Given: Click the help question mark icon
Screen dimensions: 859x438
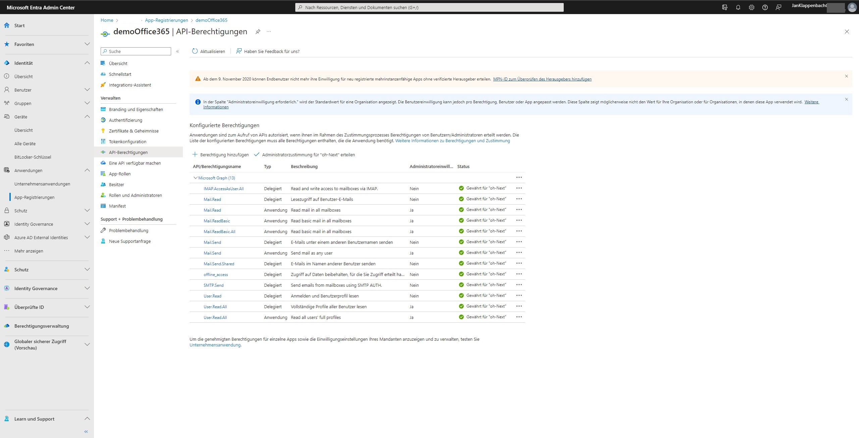Looking at the screenshot, I should [x=765, y=7].
